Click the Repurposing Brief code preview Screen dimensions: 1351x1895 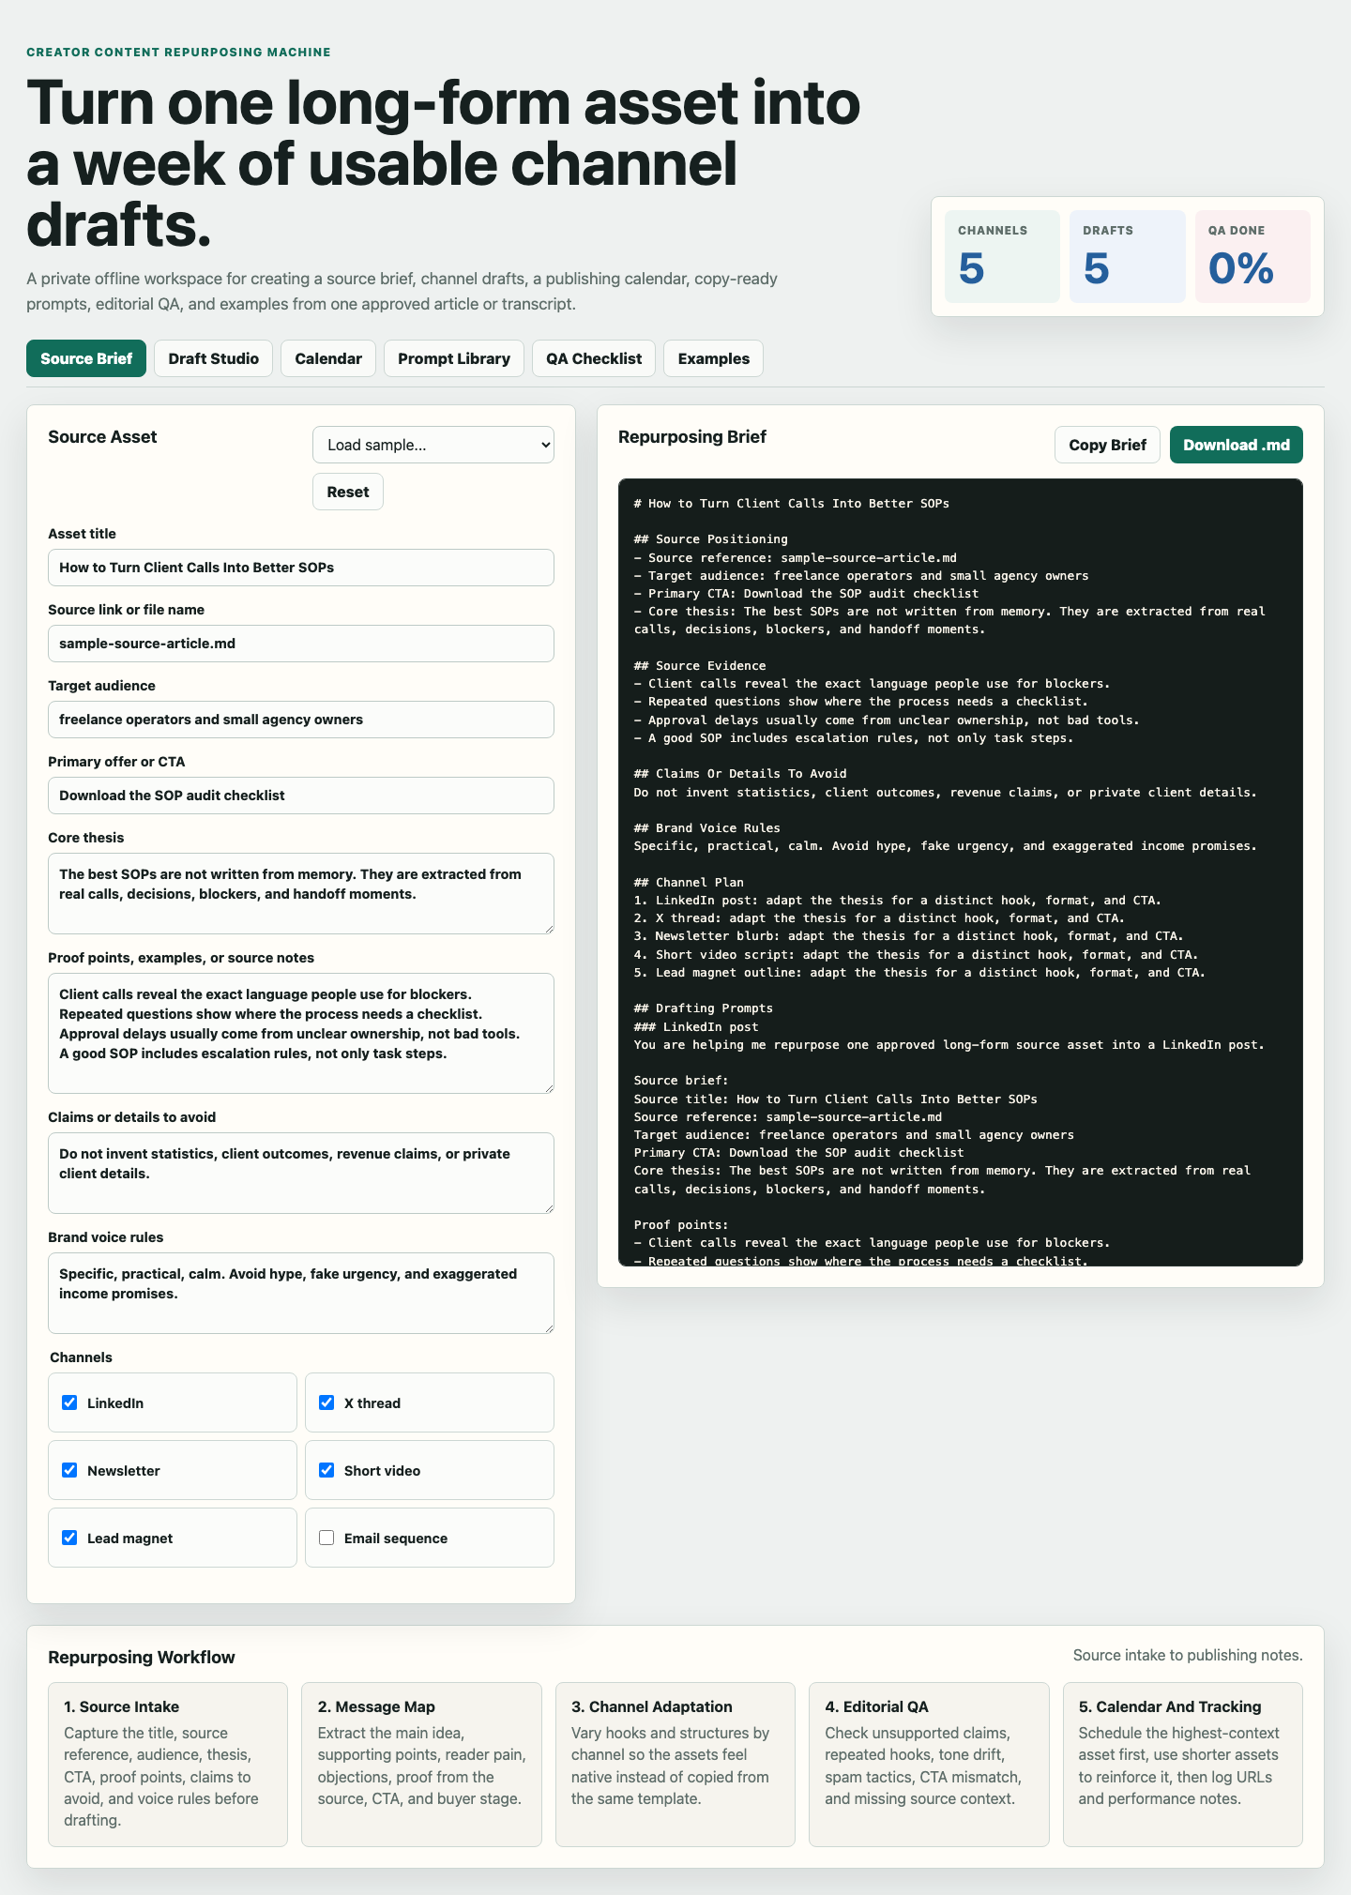(961, 872)
